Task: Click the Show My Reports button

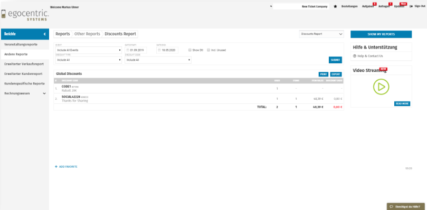Action: (x=381, y=34)
